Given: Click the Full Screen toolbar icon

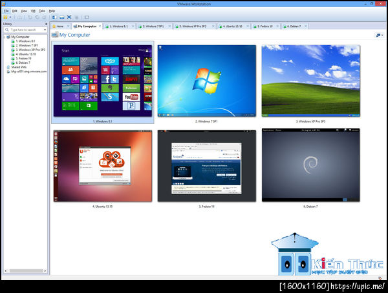Looking at the screenshot, I should (69, 17).
